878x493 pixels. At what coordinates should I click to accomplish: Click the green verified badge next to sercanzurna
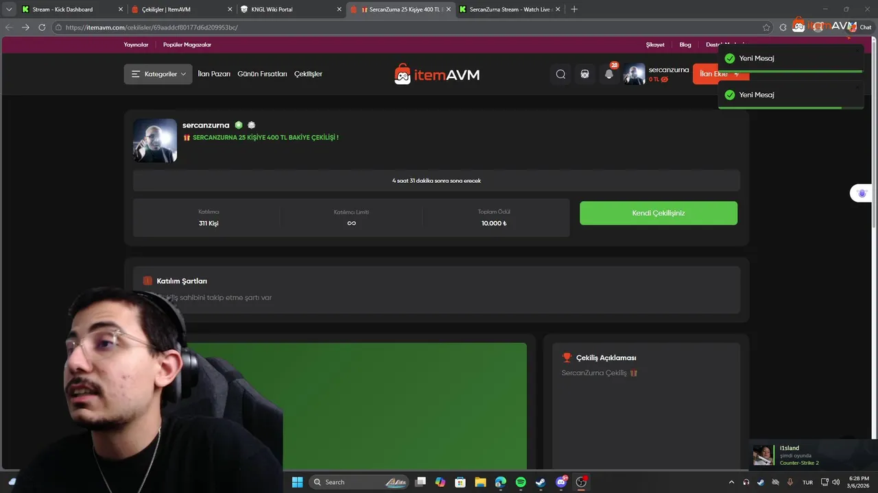239,125
